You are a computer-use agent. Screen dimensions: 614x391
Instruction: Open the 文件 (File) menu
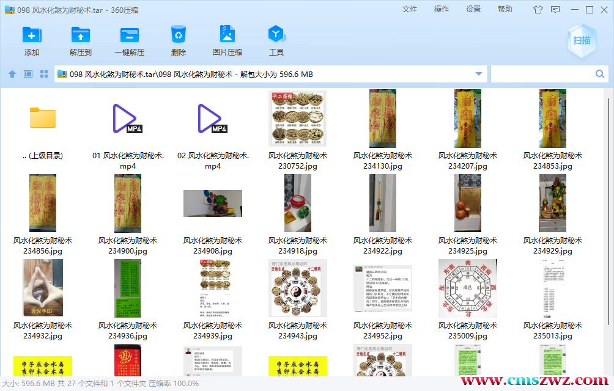click(410, 9)
